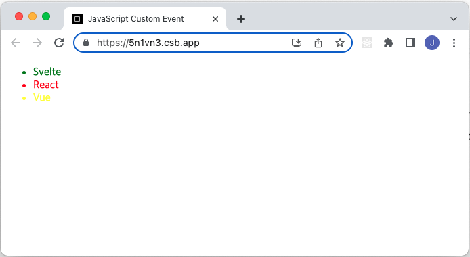The image size is (470, 257).
Task: Click the green Svelte list item
Action: 47,72
